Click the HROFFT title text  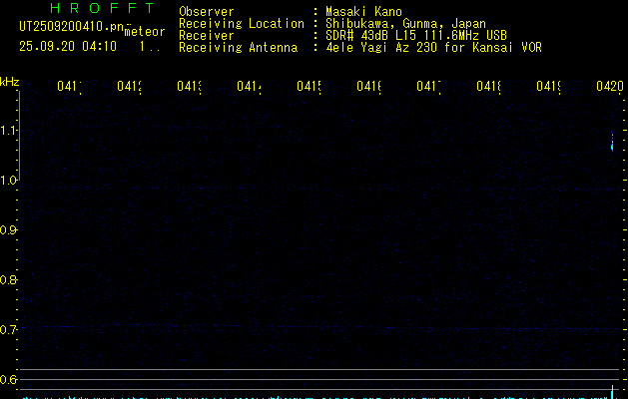pyautogui.click(x=102, y=8)
